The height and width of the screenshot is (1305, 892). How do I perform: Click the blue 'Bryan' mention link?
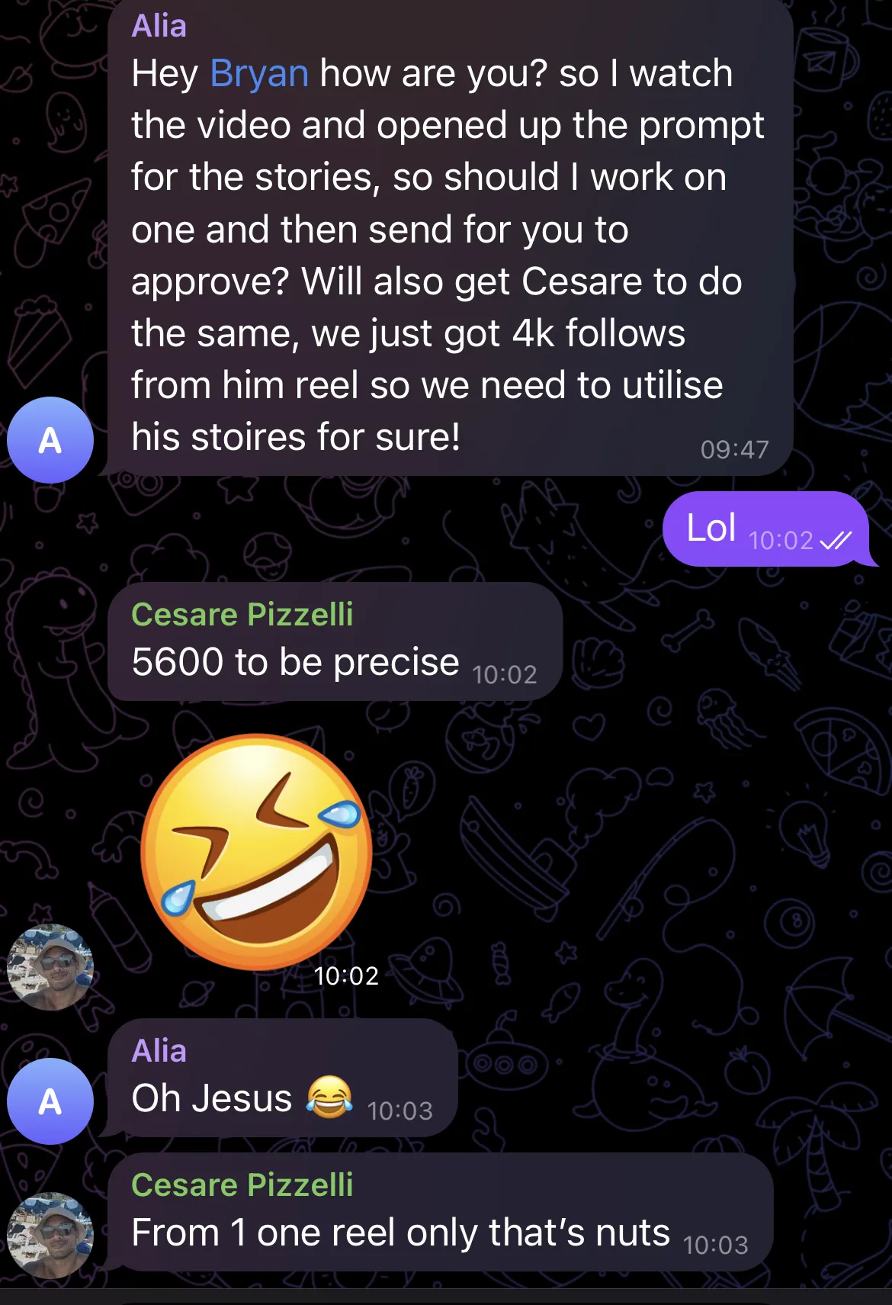coord(259,74)
